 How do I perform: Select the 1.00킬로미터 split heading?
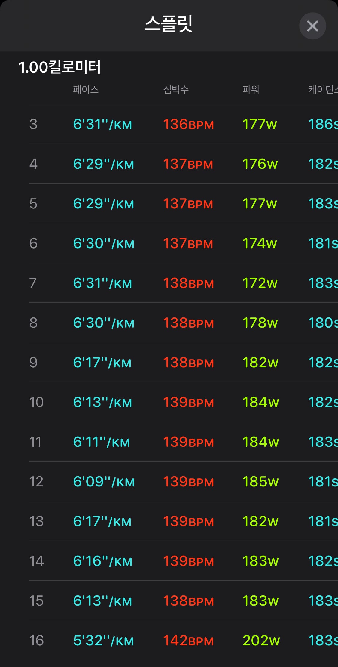point(59,67)
